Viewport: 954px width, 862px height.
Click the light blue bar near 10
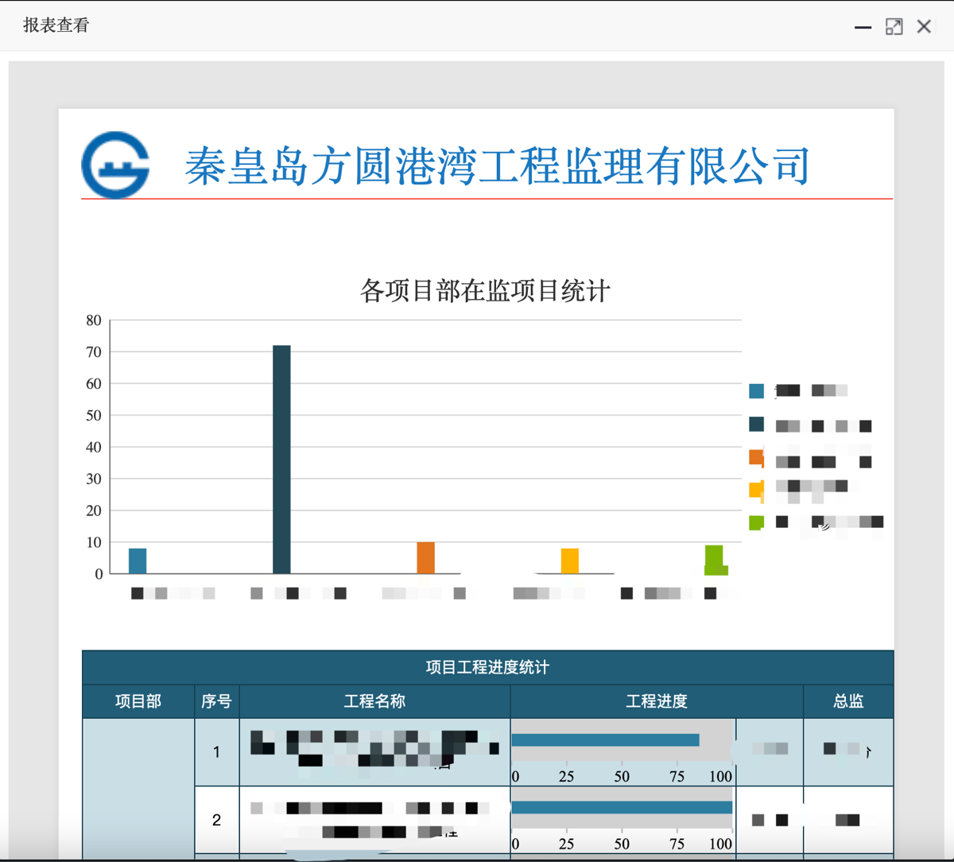point(138,561)
